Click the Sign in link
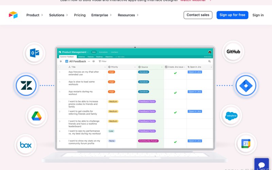Screen dimensions: 272x170 click(258, 15)
